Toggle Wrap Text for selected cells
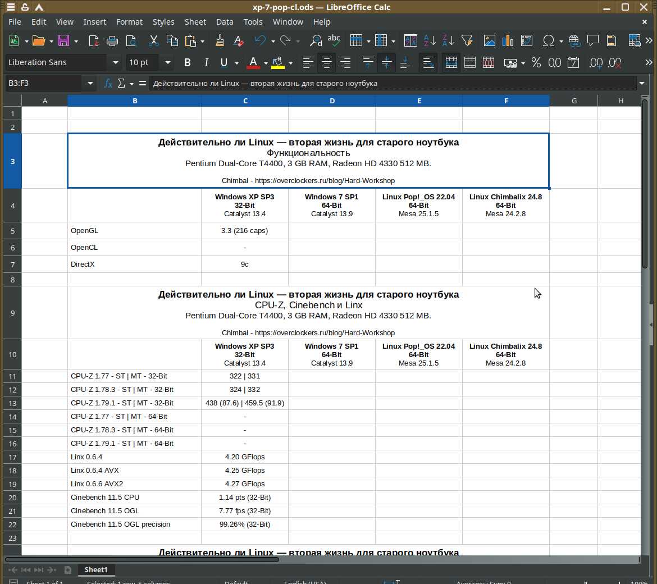 pyautogui.click(x=428, y=62)
